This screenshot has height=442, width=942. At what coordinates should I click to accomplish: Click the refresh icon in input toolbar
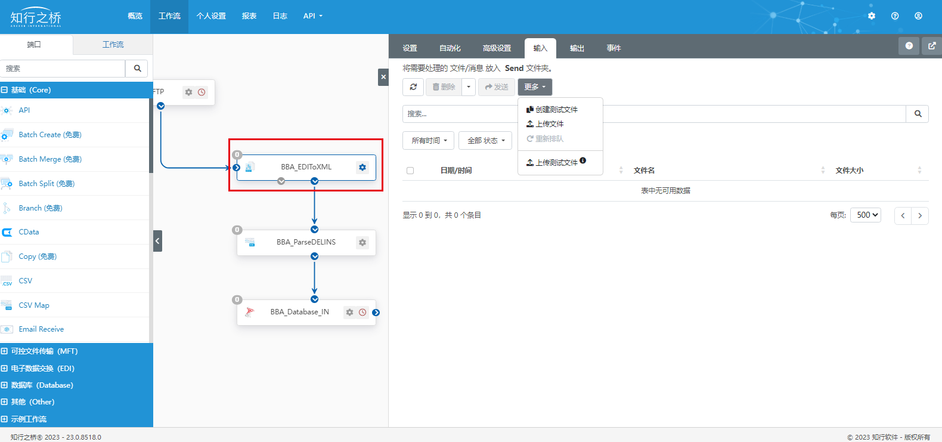[413, 87]
